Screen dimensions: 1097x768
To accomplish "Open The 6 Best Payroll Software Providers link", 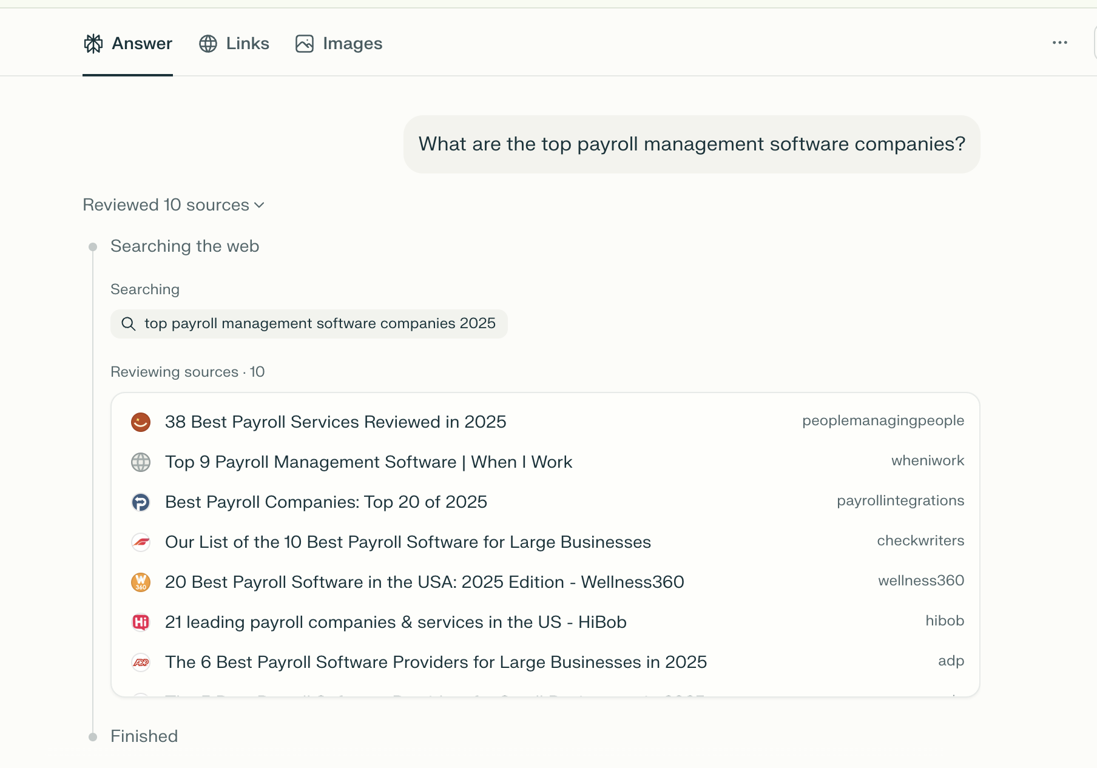I will coord(436,662).
